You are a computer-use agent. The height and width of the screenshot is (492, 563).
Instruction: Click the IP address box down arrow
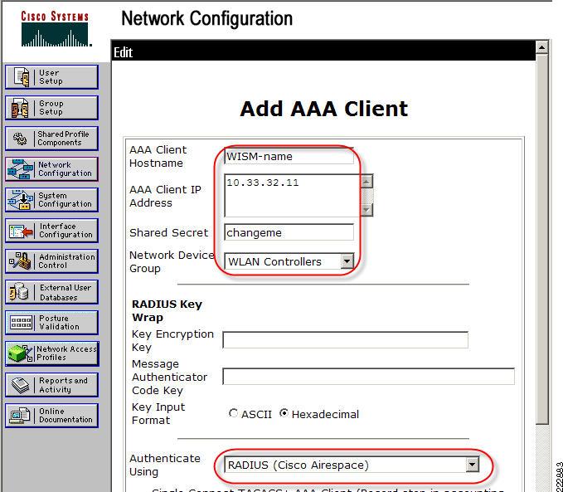pyautogui.click(x=366, y=210)
